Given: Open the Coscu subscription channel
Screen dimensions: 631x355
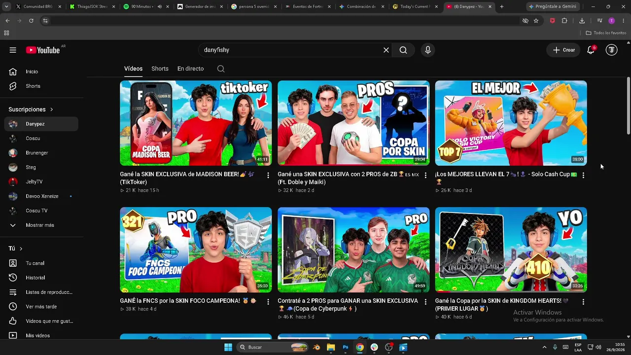Looking at the screenshot, I should 33,138.
